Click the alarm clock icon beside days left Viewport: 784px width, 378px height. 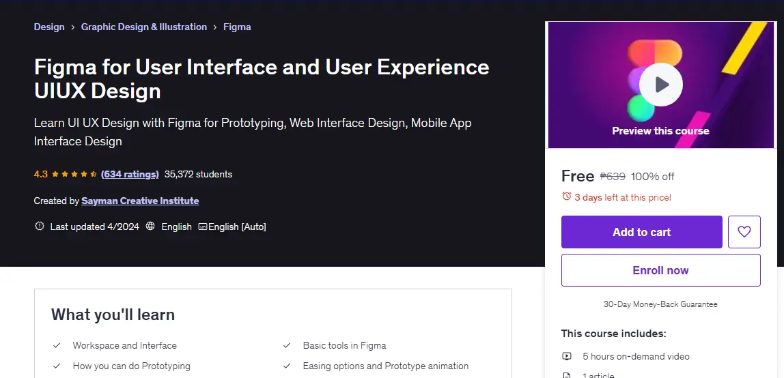click(x=567, y=197)
